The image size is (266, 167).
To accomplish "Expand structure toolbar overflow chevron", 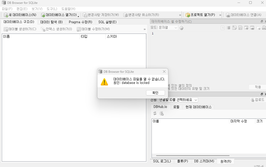I will point(145,29).
